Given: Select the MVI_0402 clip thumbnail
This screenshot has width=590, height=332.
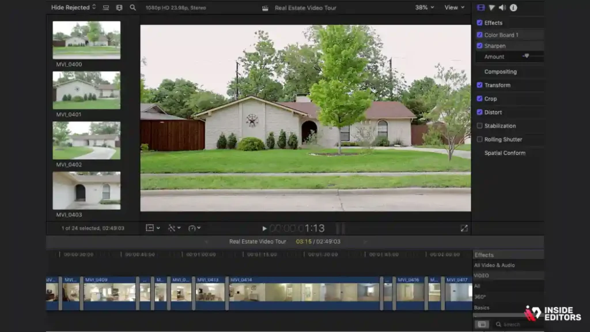Looking at the screenshot, I should click(86, 141).
